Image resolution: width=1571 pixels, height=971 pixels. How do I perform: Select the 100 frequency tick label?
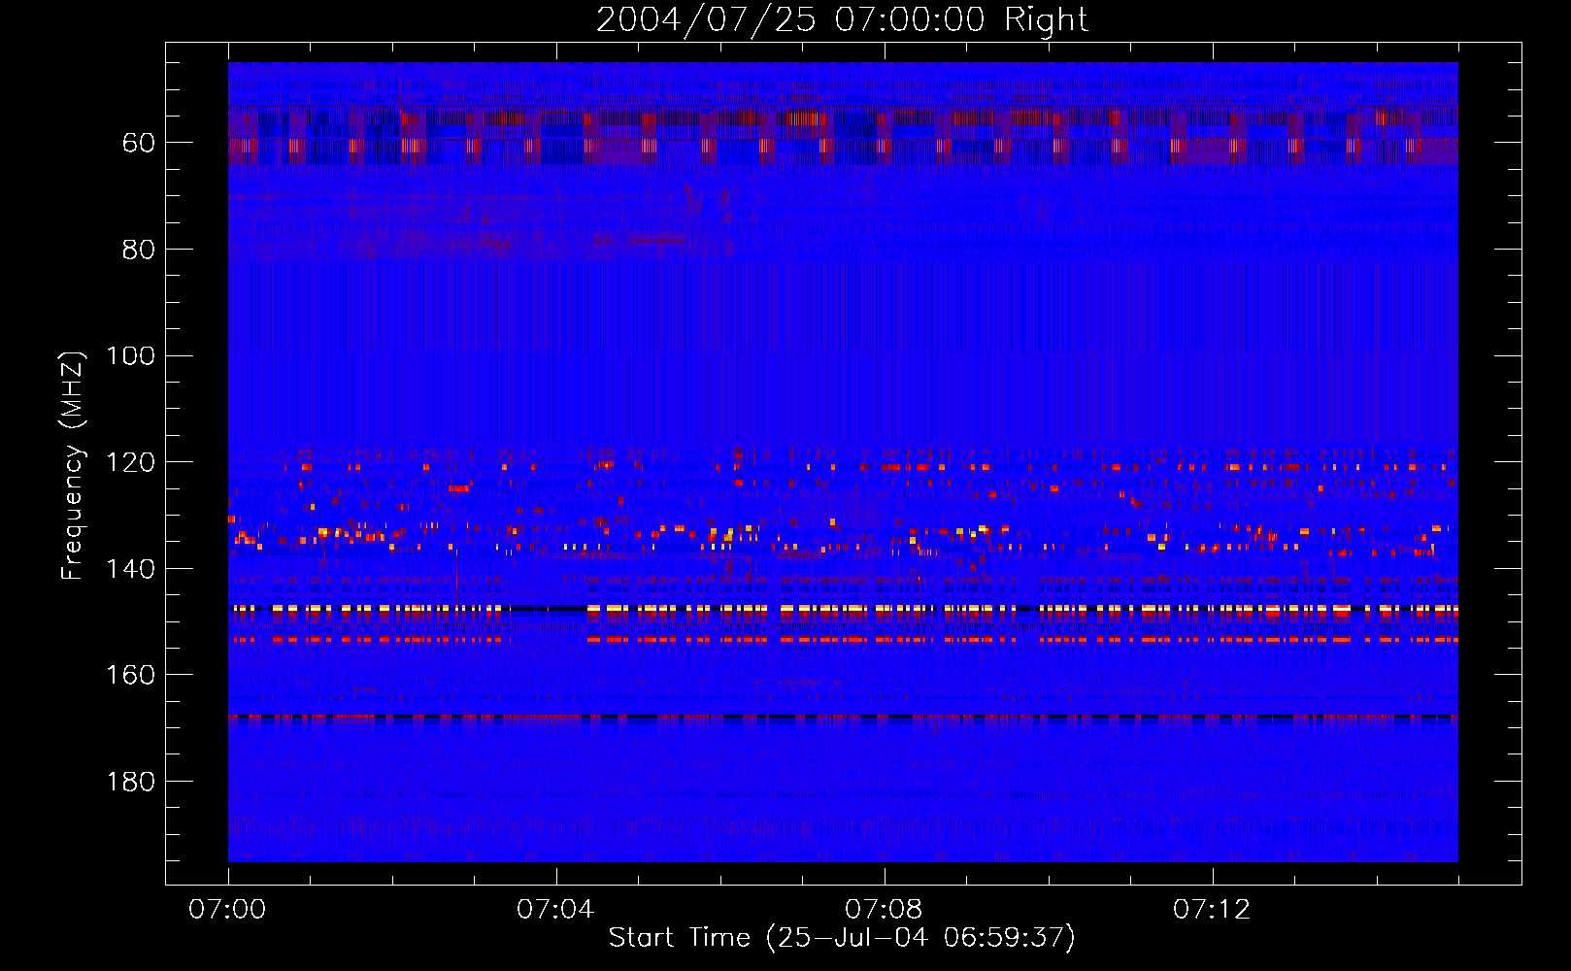(131, 355)
